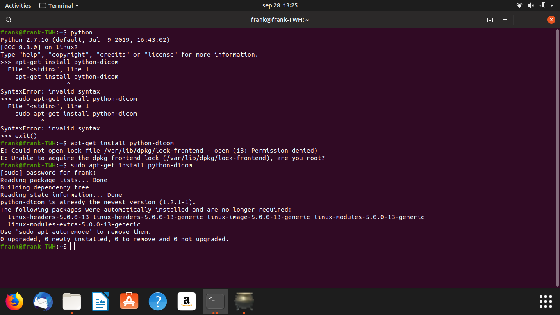Open the clock showing sep 28 13:25
The image size is (560, 315).
pyautogui.click(x=280, y=6)
